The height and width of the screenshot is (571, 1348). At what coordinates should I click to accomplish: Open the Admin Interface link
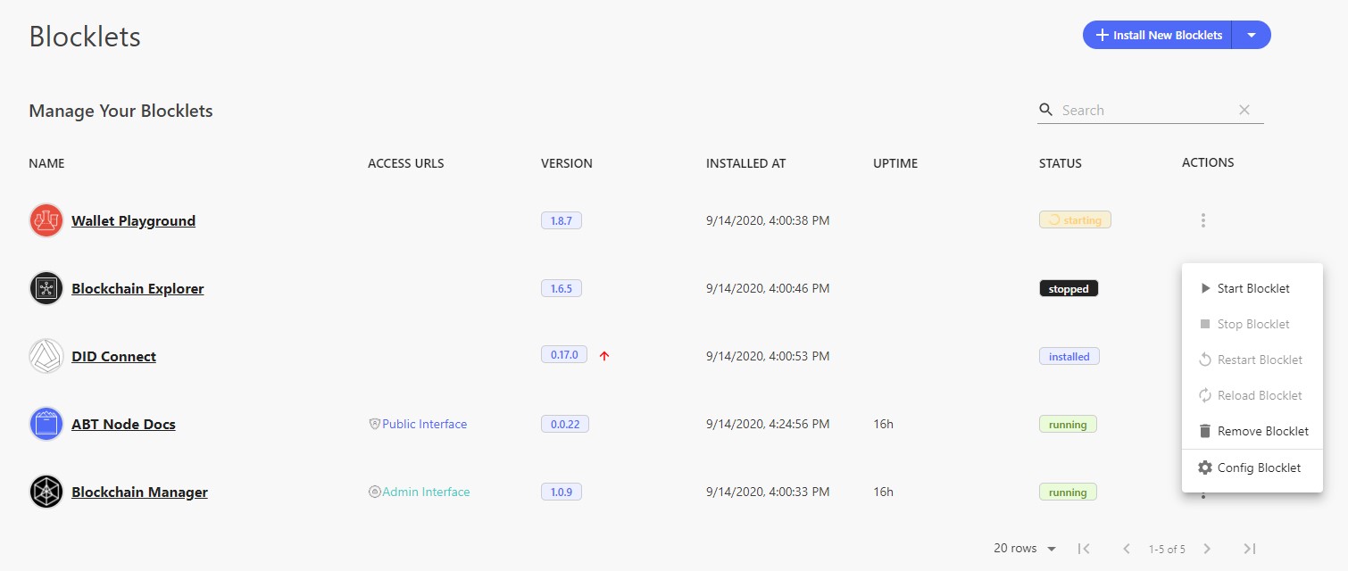(x=426, y=492)
